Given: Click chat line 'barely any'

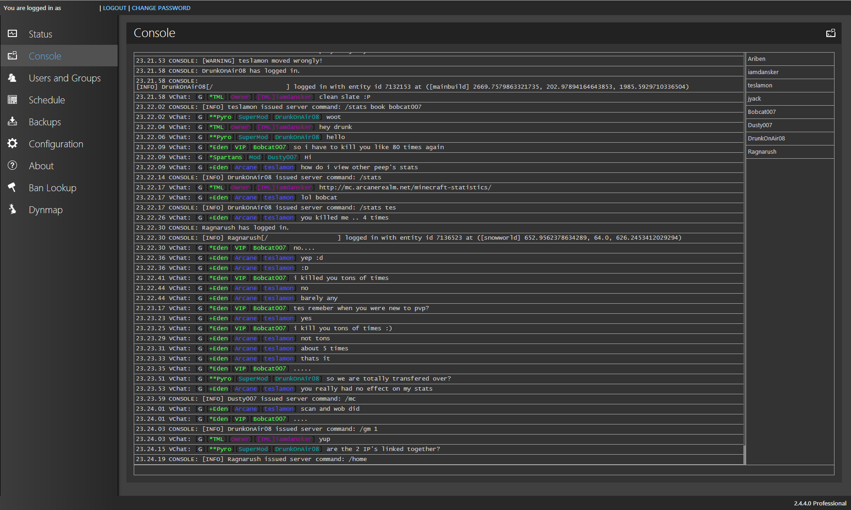Looking at the screenshot, I should (x=438, y=298).
